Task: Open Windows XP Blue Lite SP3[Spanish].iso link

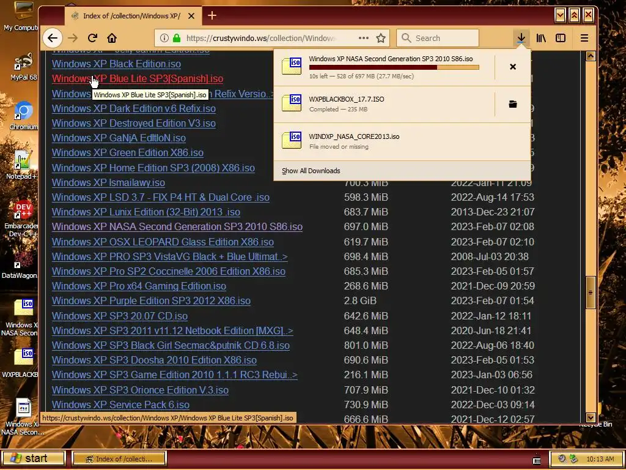Action: tap(138, 79)
